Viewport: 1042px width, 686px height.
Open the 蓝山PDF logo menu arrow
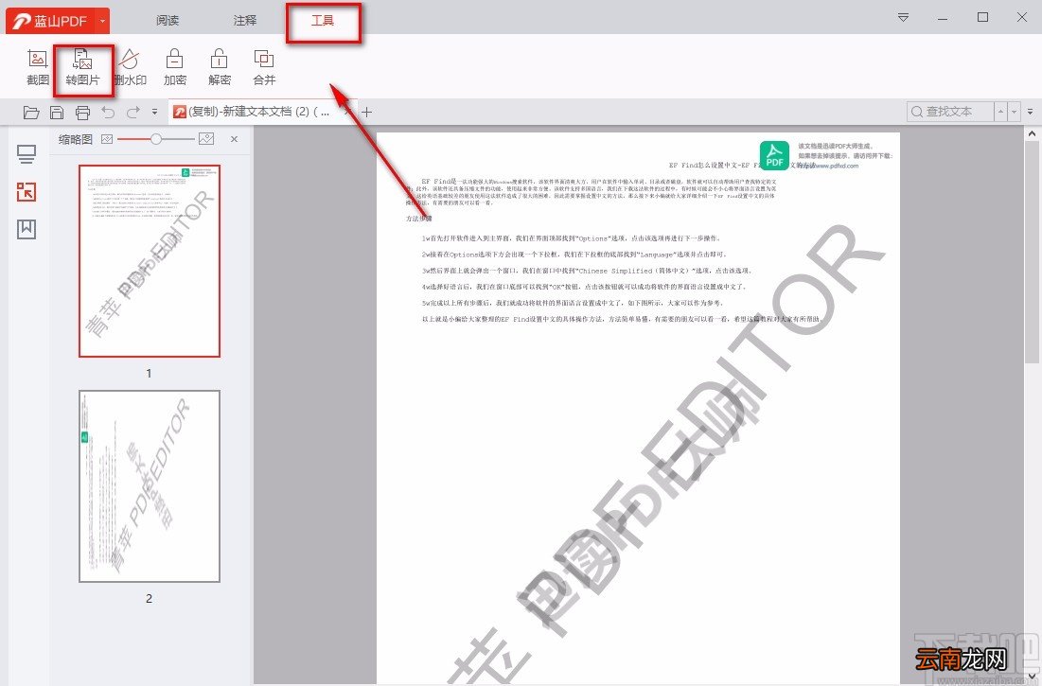click(102, 21)
